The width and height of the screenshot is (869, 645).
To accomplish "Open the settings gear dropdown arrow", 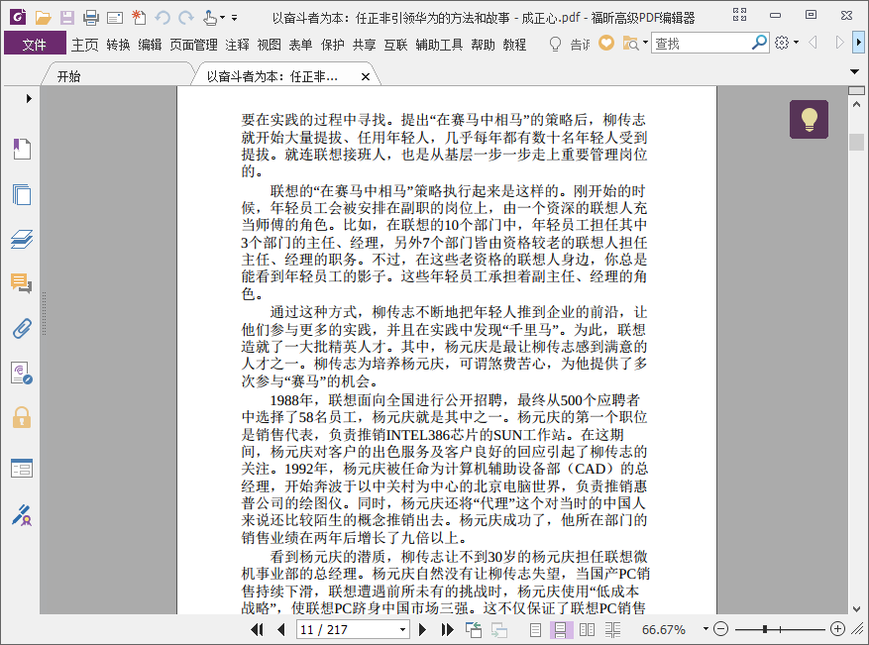I will [796, 43].
